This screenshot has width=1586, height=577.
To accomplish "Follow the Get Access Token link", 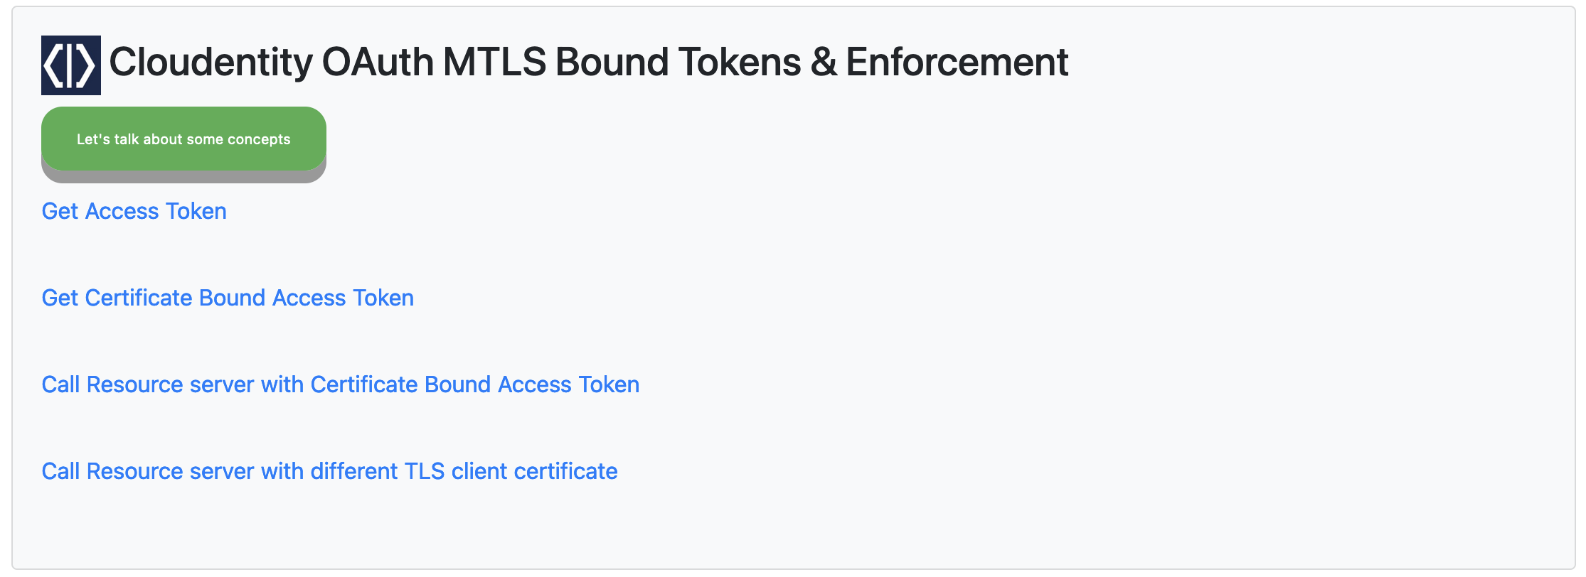I will pos(134,211).
